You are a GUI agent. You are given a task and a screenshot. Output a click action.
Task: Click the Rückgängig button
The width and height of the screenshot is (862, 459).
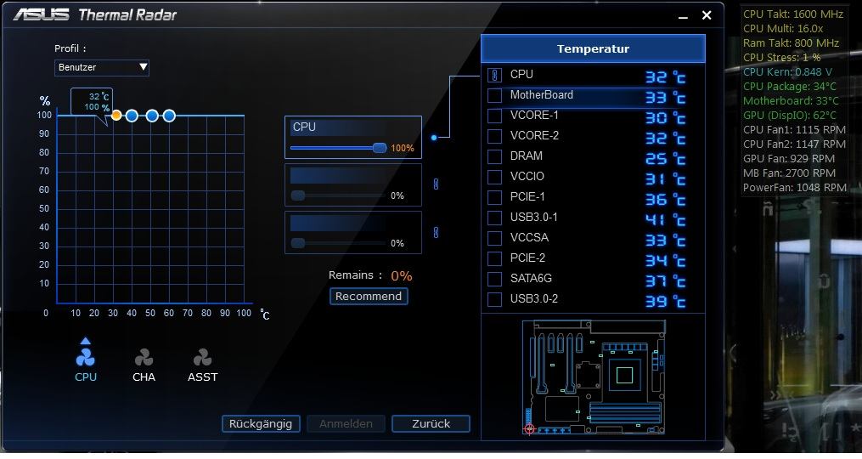pos(261,424)
